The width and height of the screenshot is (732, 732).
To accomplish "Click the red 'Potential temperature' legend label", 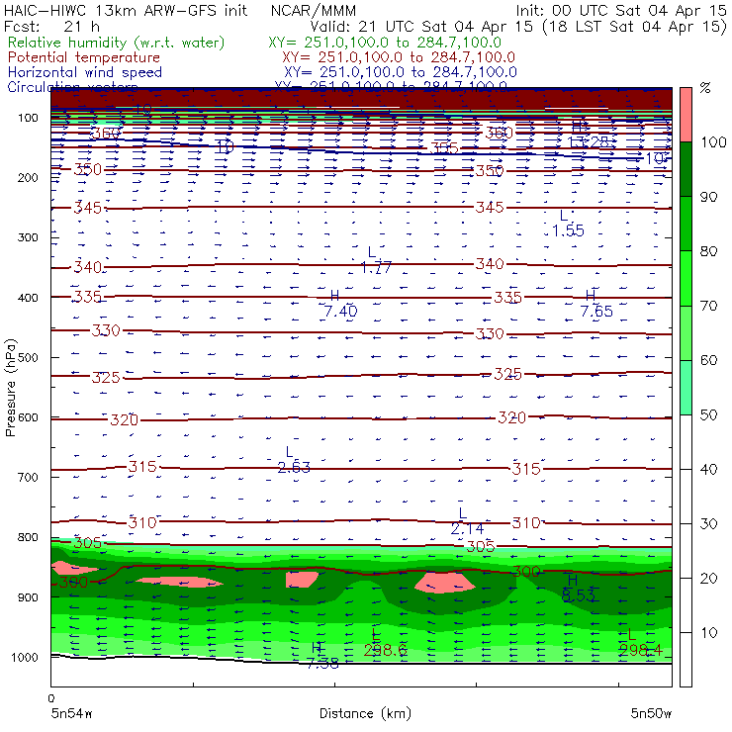I will [x=84, y=57].
